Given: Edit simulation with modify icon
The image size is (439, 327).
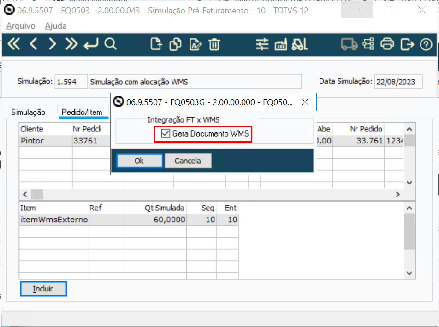Looking at the screenshot, I should (196, 44).
